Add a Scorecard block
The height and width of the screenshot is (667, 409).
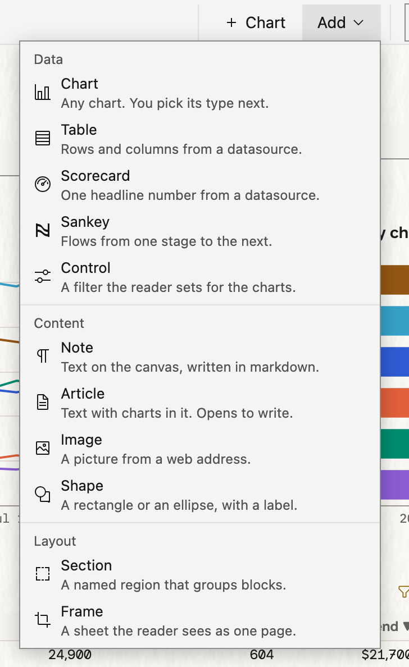click(x=200, y=185)
